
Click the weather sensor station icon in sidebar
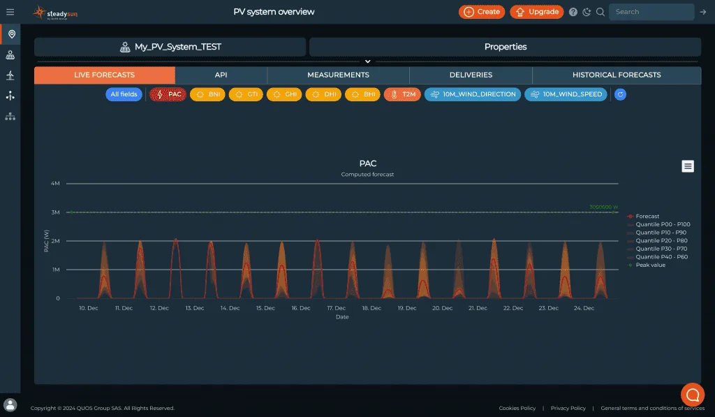[10, 96]
